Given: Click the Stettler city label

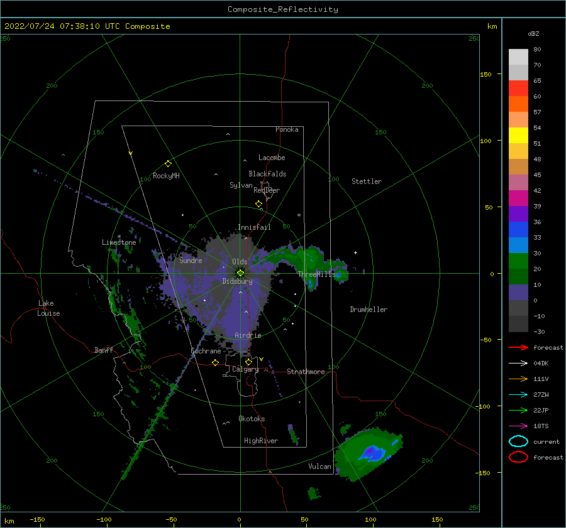Looking at the screenshot, I should pos(367,181).
